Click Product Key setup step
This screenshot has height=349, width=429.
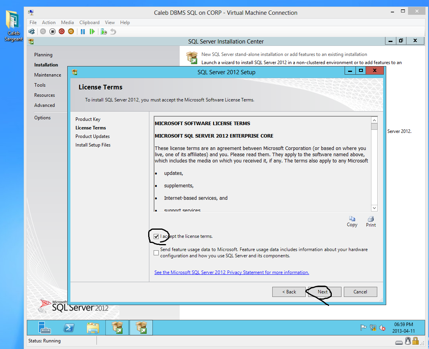[x=88, y=119]
